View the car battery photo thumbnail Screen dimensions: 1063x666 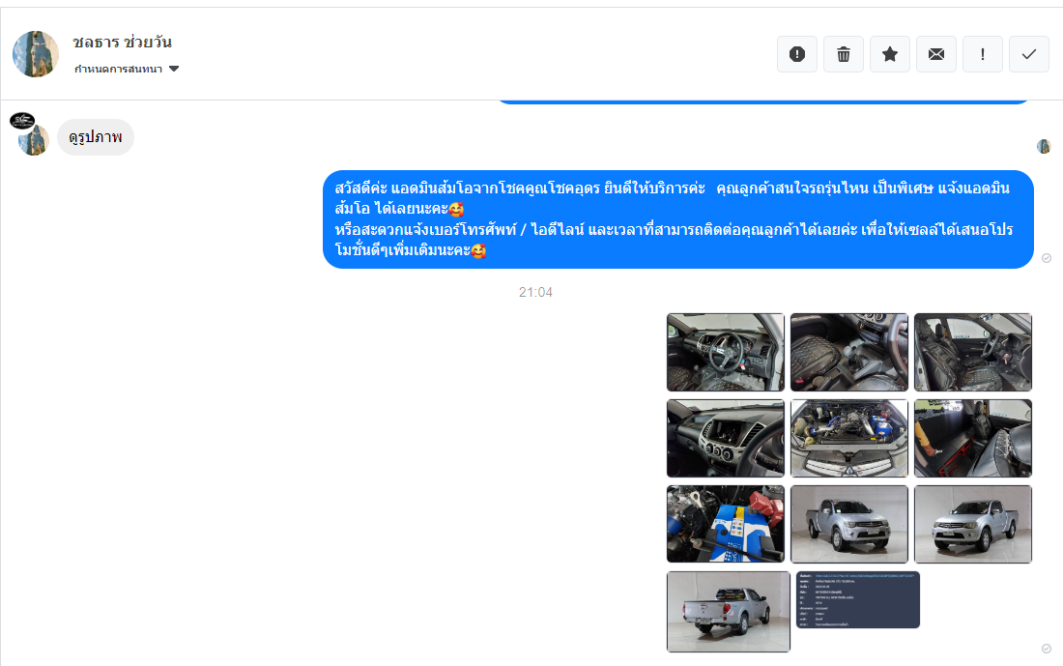[x=725, y=524]
